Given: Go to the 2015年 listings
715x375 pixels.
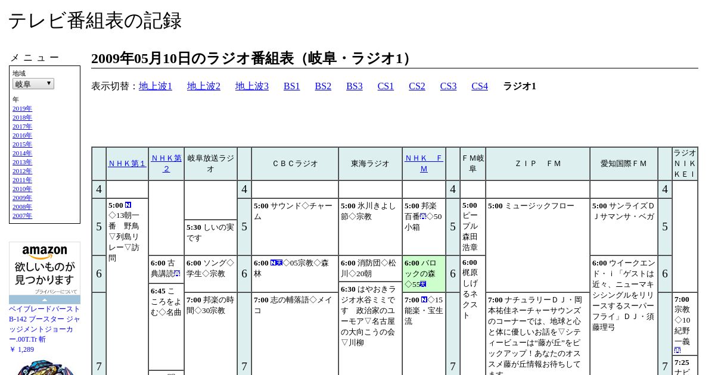Looking at the screenshot, I should 22,144.
